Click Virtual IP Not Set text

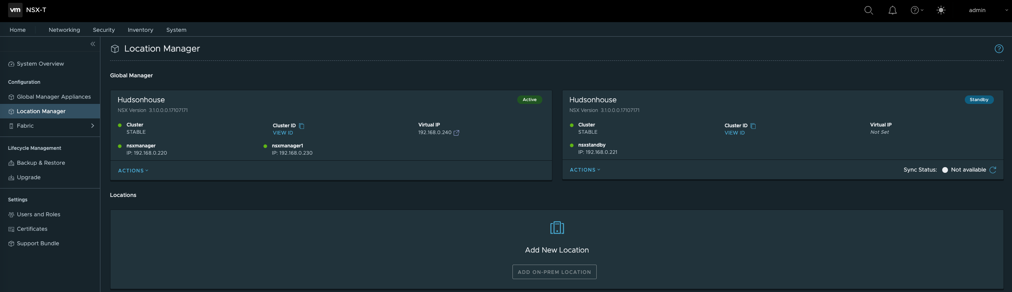879,132
